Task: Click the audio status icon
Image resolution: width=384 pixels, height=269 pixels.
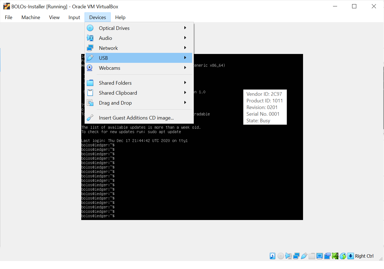Action: click(288, 256)
